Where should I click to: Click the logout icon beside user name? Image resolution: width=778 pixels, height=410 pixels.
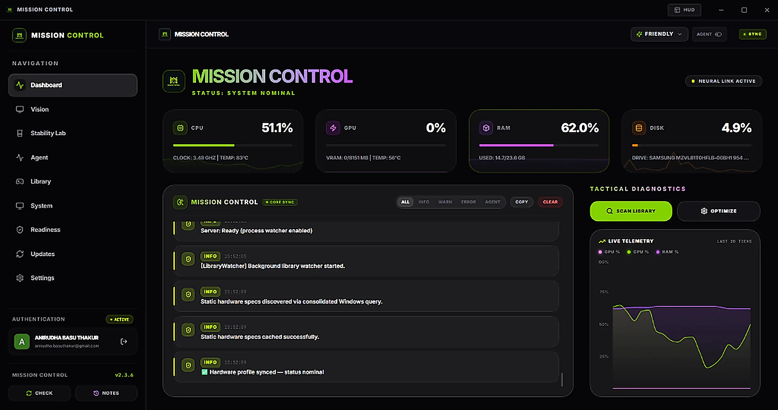pos(124,342)
